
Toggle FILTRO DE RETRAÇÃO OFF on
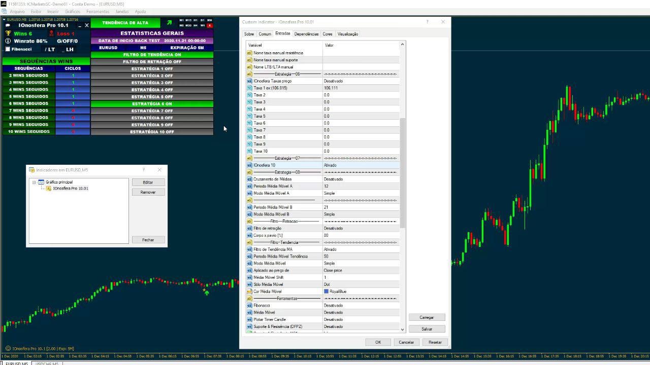tap(152, 61)
